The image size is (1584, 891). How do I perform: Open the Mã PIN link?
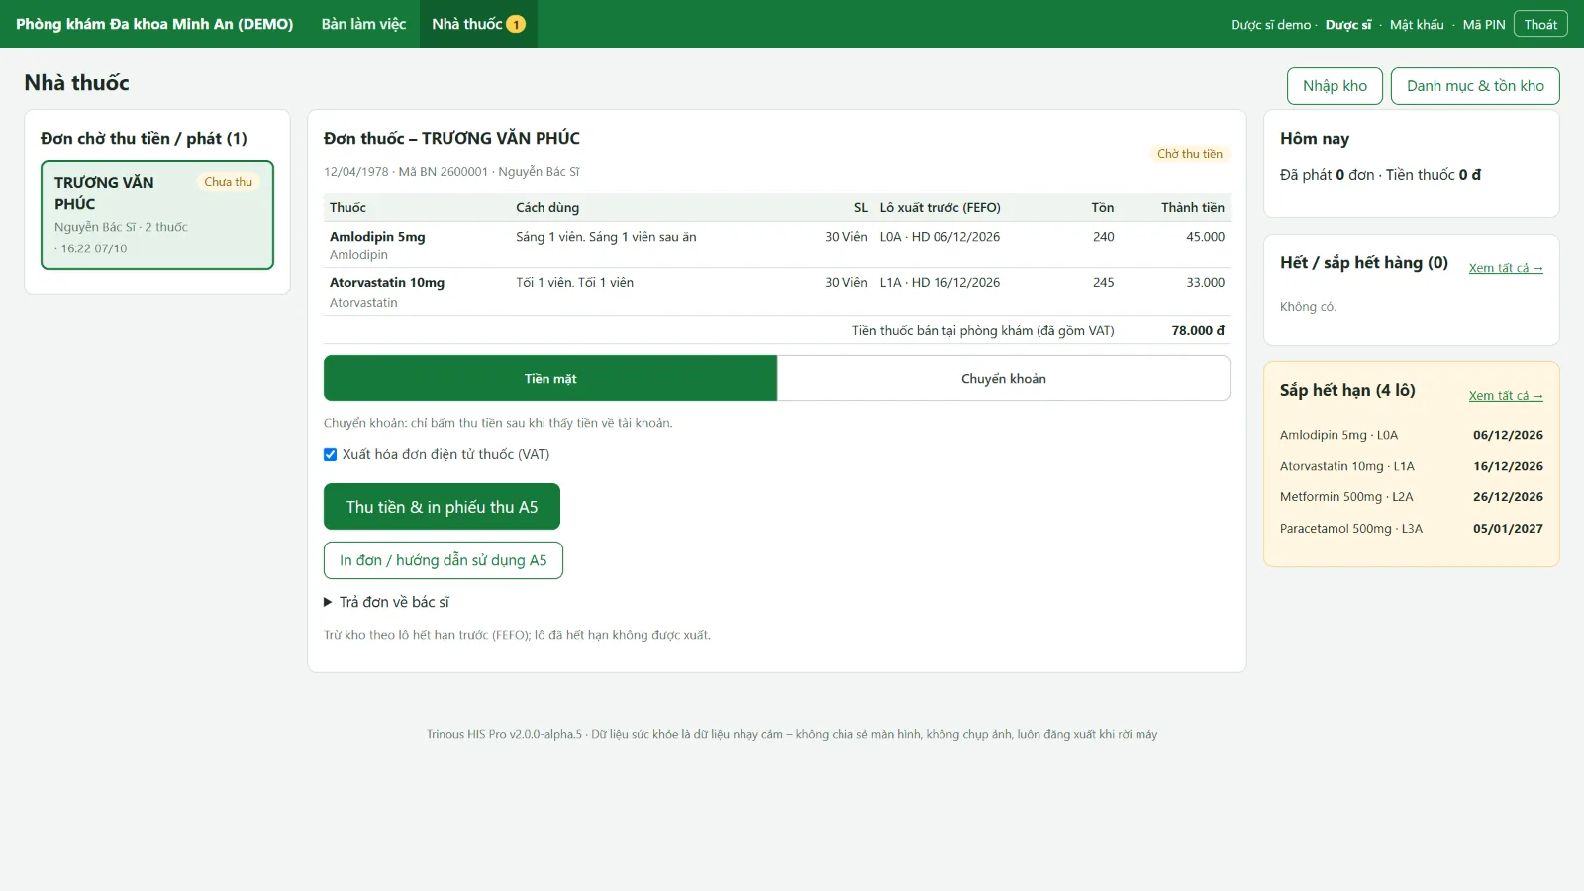click(x=1483, y=25)
